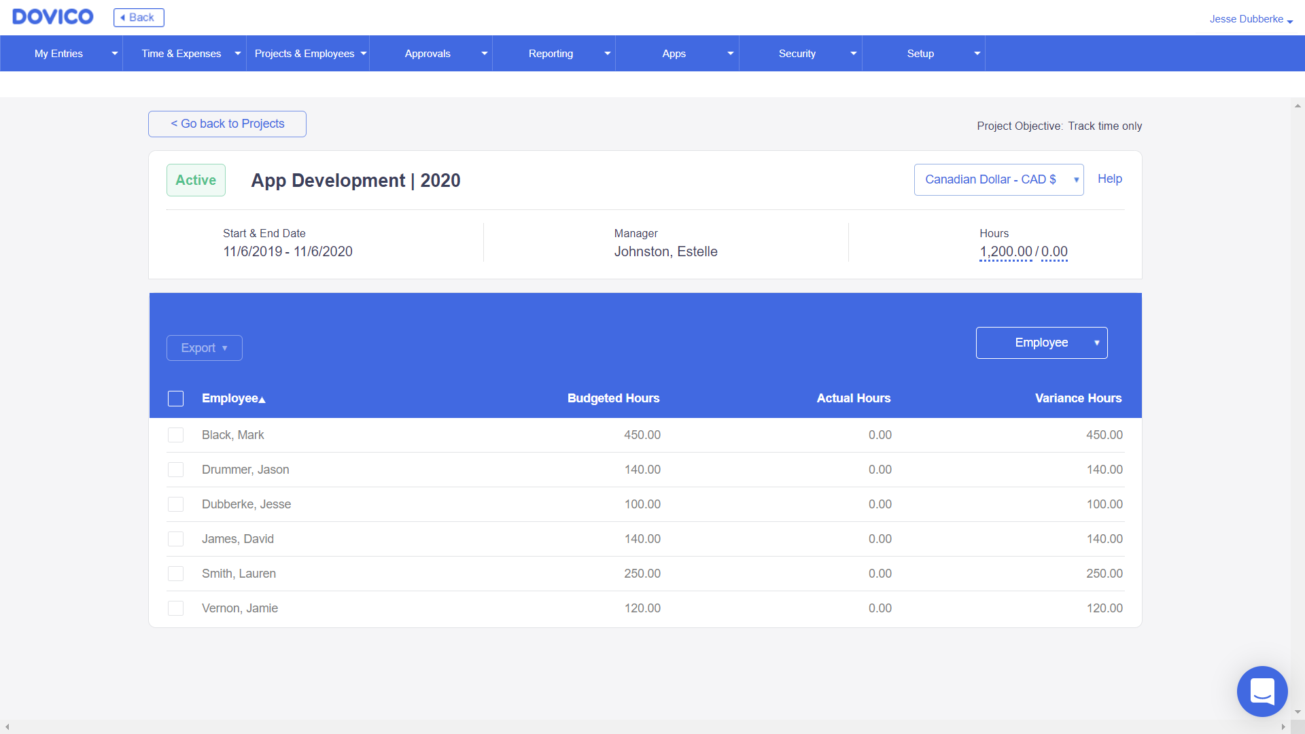Open the Projects & Employees menu
Image resolution: width=1305 pixels, height=734 pixels.
coord(304,54)
